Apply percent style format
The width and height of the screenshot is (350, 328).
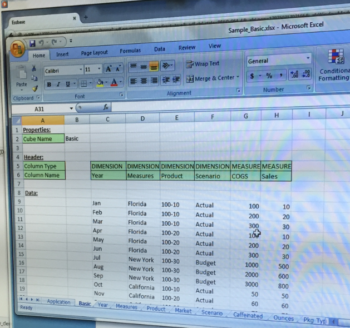click(269, 76)
